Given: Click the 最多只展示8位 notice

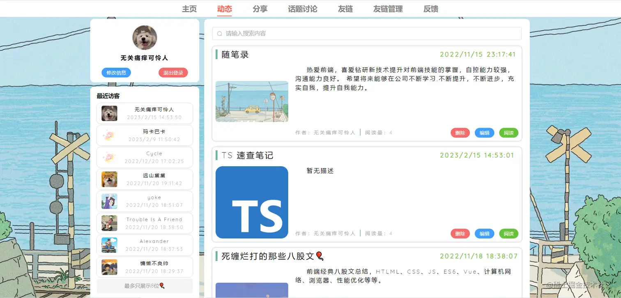Looking at the screenshot, I should click(145, 286).
